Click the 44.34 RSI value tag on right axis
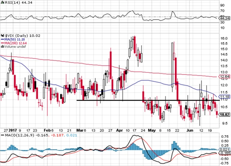 tap(224, 18)
